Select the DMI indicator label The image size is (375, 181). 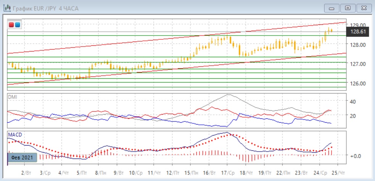(x=13, y=97)
